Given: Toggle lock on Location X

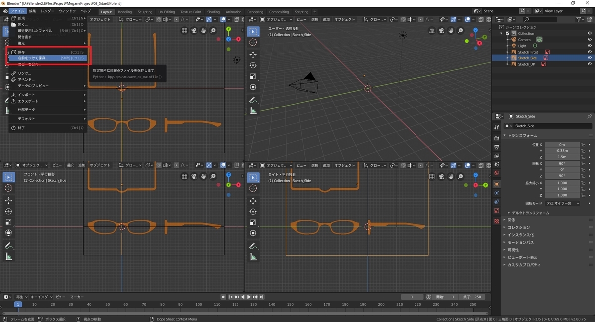Looking at the screenshot, I should pos(583,145).
